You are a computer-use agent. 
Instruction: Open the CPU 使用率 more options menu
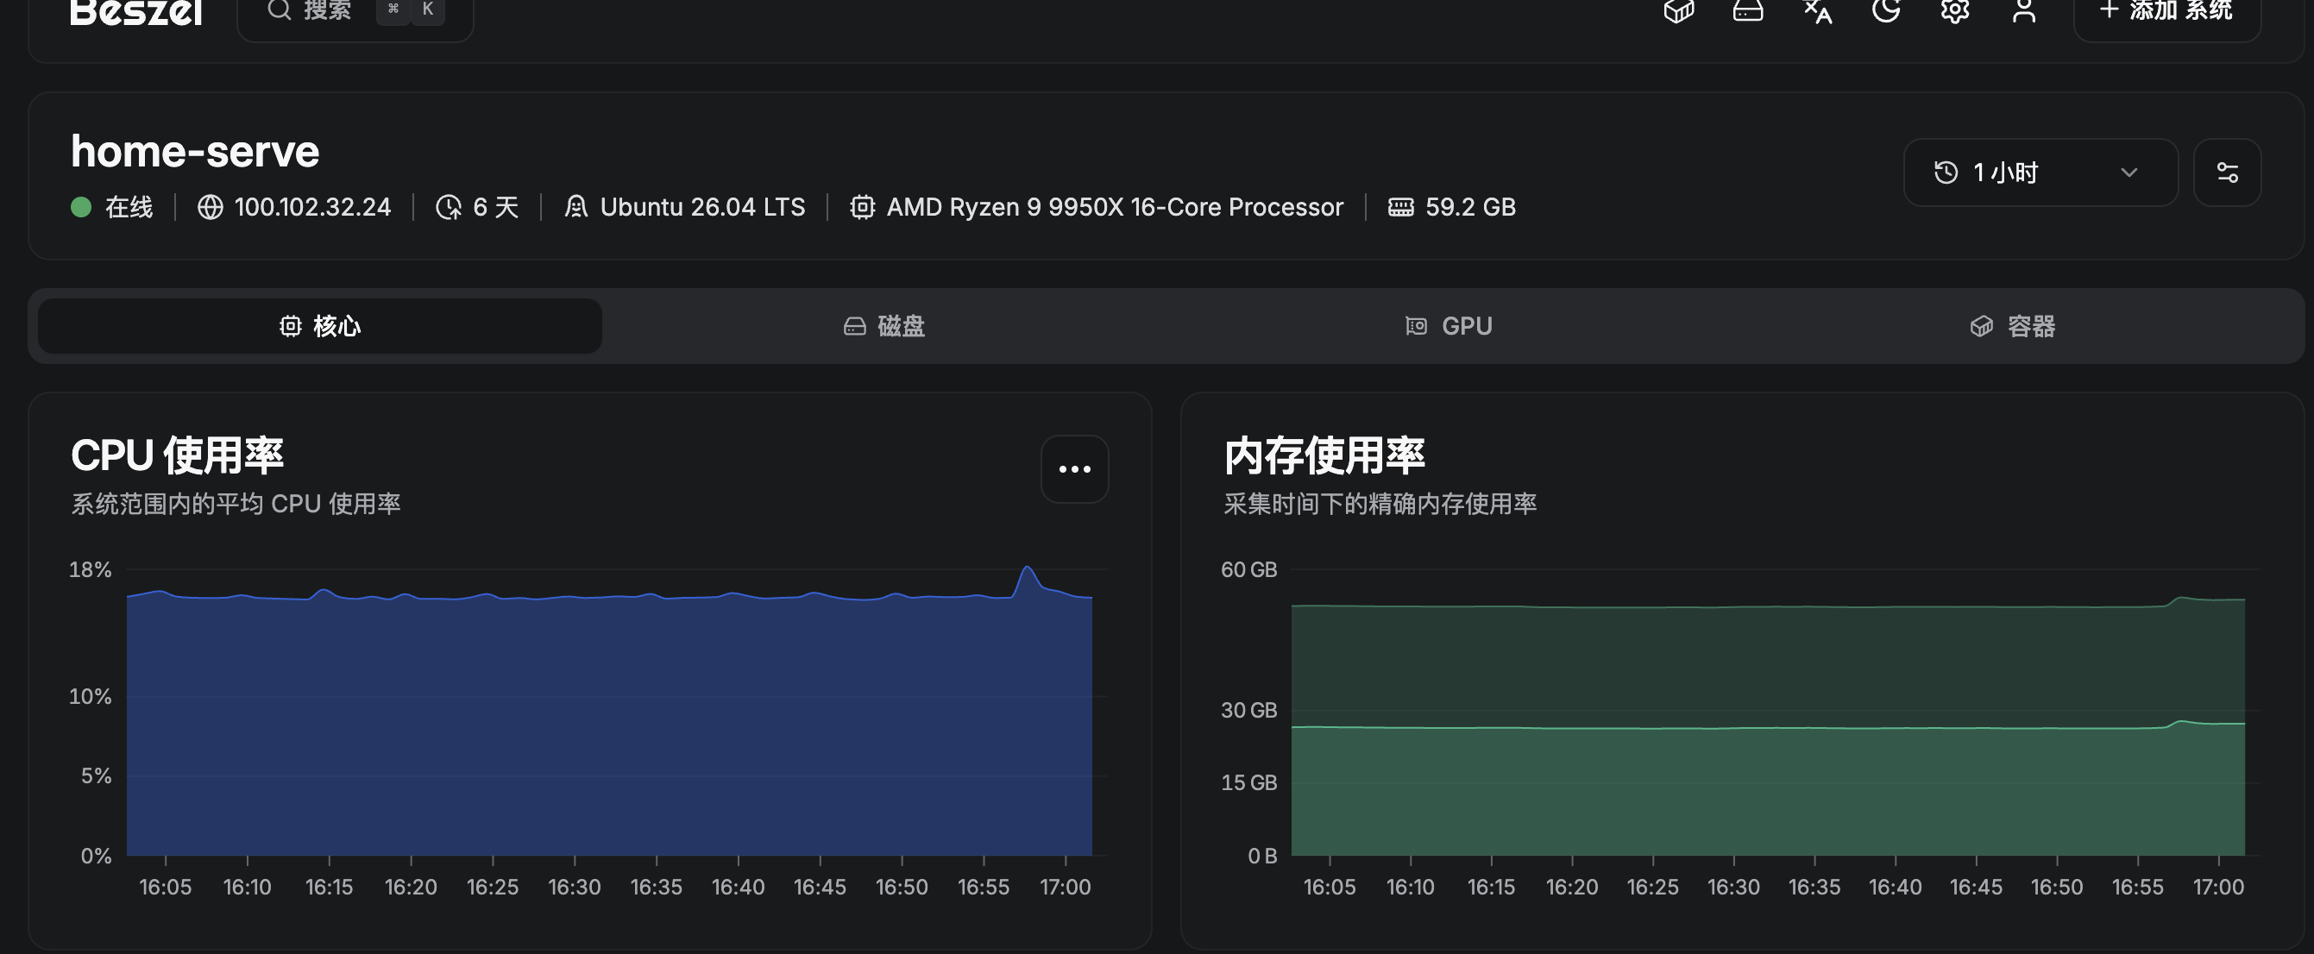coord(1074,469)
